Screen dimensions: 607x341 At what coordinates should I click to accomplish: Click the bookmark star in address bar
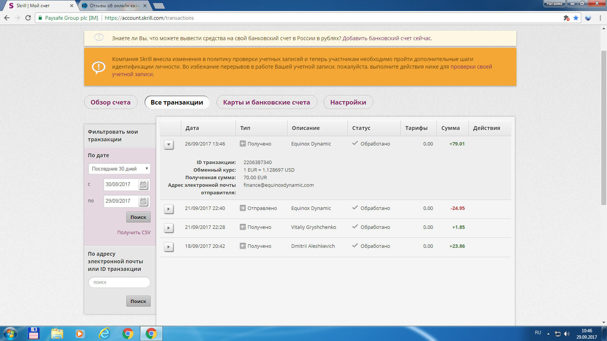(576, 18)
